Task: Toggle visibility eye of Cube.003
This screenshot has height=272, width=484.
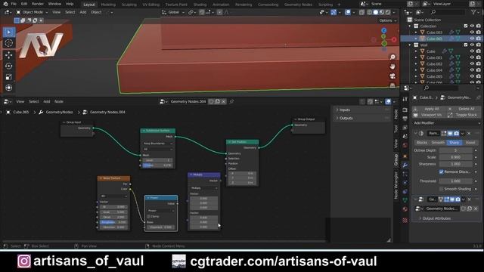Action: pyautogui.click(x=472, y=32)
